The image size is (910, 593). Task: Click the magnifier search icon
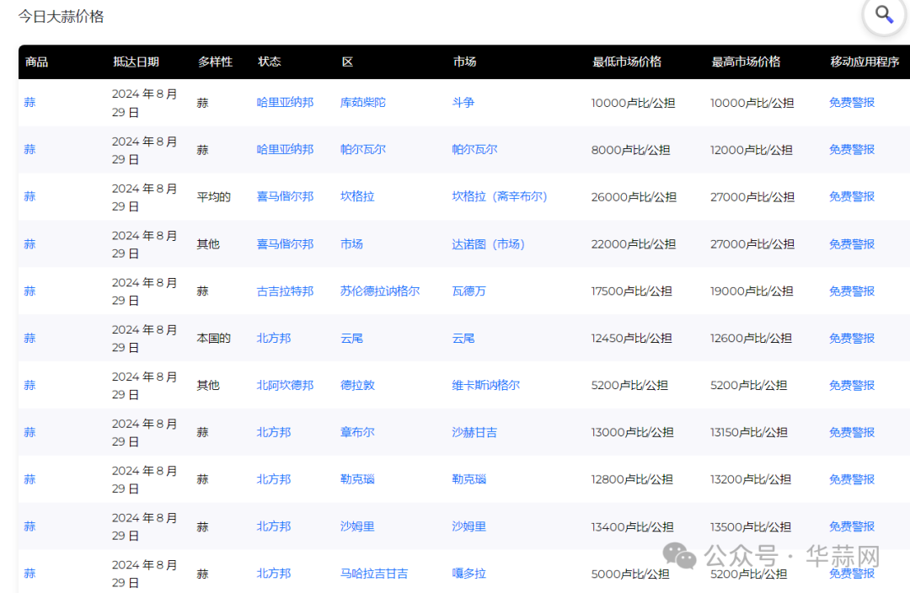pos(884,14)
